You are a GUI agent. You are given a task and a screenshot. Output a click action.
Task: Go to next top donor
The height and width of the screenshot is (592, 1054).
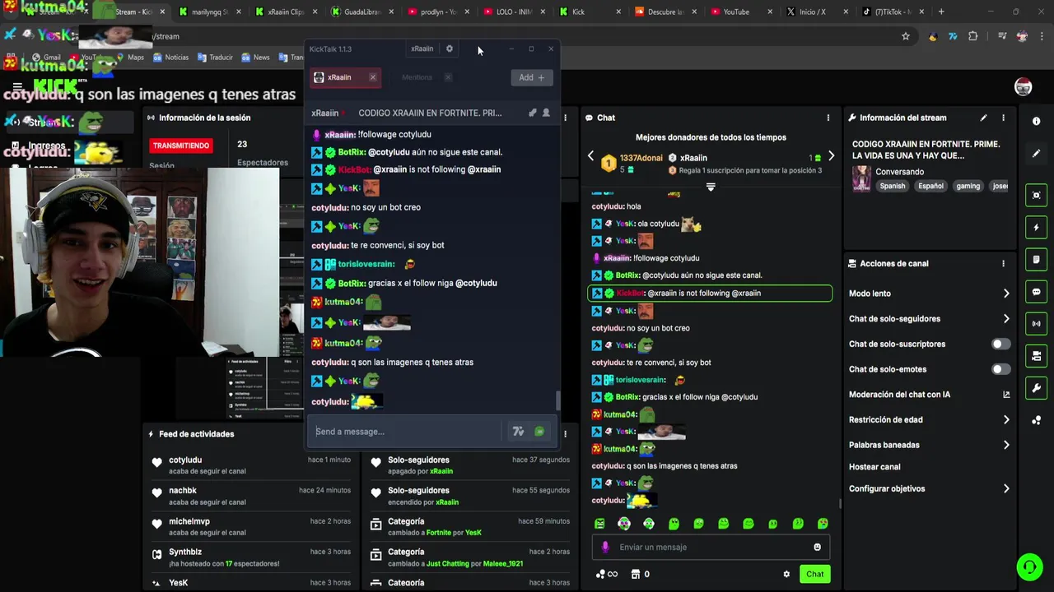[831, 156]
